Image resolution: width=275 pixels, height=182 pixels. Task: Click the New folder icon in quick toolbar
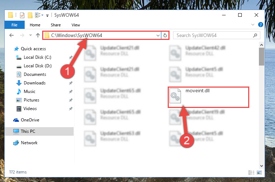click(x=30, y=15)
